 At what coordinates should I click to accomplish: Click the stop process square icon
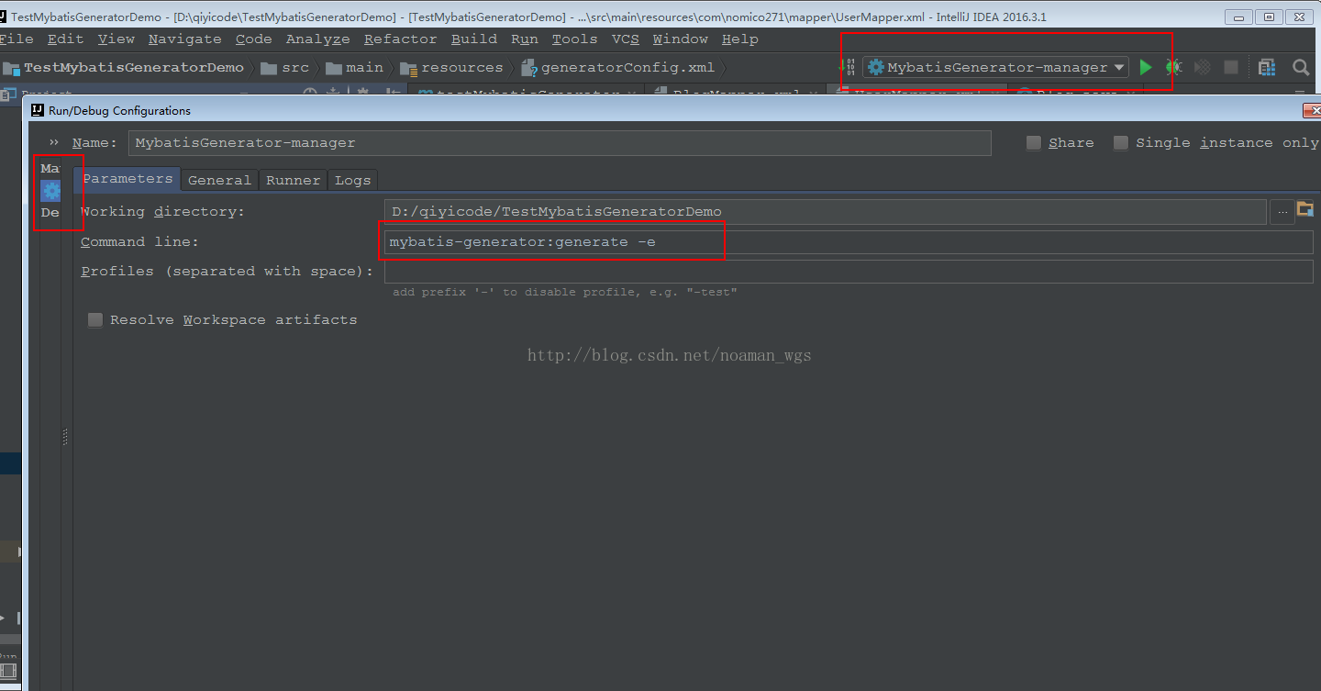click(1231, 67)
